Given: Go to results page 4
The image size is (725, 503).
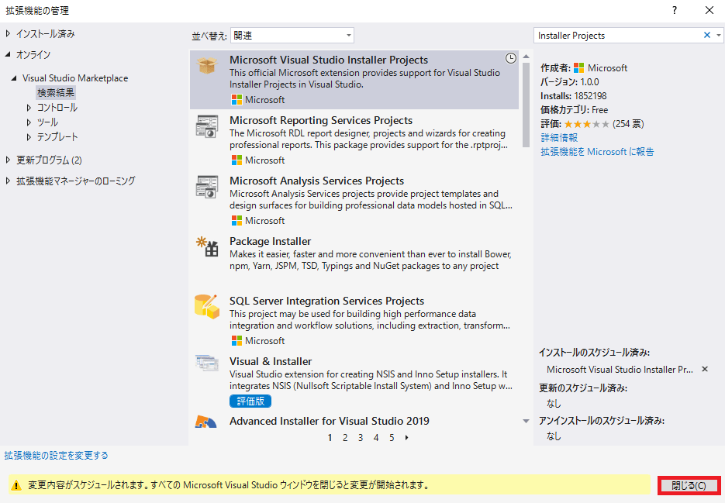Looking at the screenshot, I should tap(376, 437).
